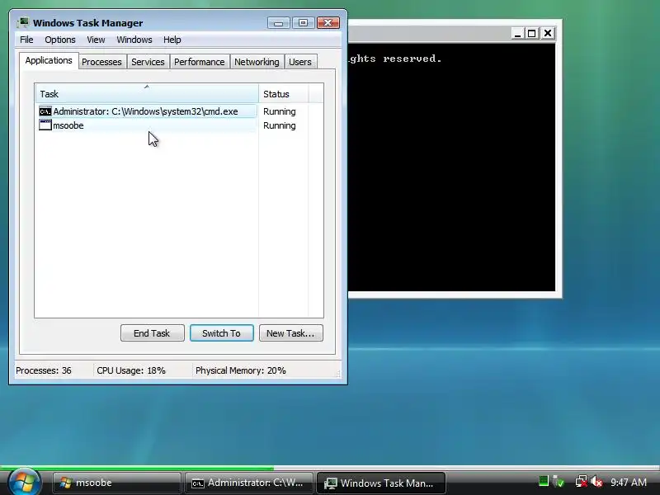Click the muted volume tray icon
Screen dimensions: 660x495
596,482
